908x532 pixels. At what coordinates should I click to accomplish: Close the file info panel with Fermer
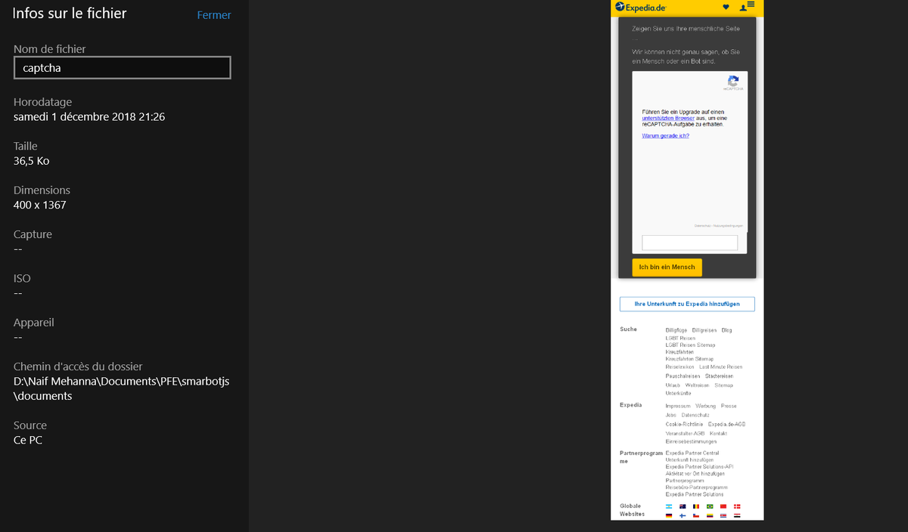pos(214,15)
